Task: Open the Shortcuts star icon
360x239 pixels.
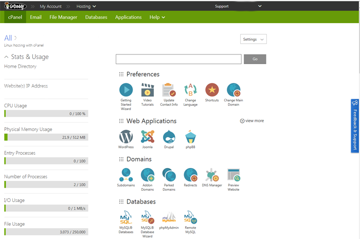Action: click(212, 90)
